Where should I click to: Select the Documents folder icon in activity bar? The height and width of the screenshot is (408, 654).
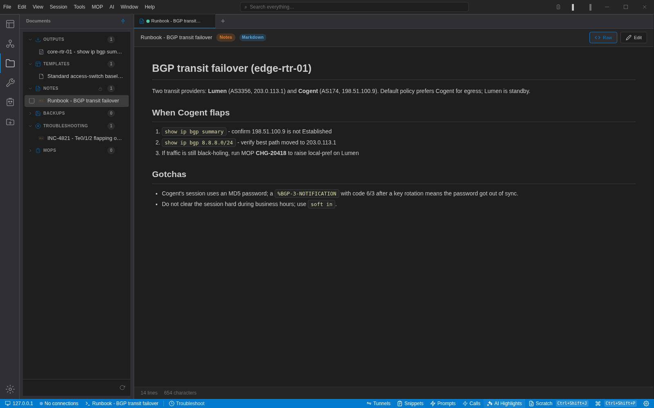10,63
